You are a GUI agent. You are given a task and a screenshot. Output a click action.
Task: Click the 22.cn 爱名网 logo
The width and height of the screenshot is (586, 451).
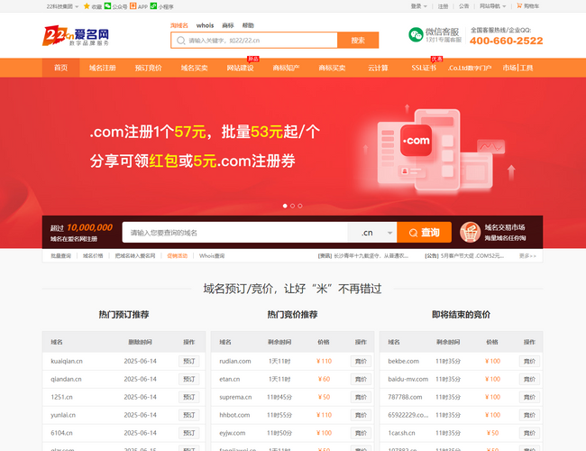(x=76, y=35)
